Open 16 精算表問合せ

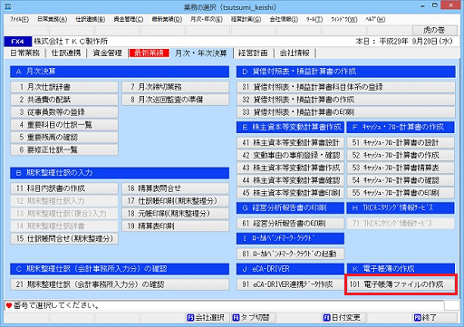point(176,188)
